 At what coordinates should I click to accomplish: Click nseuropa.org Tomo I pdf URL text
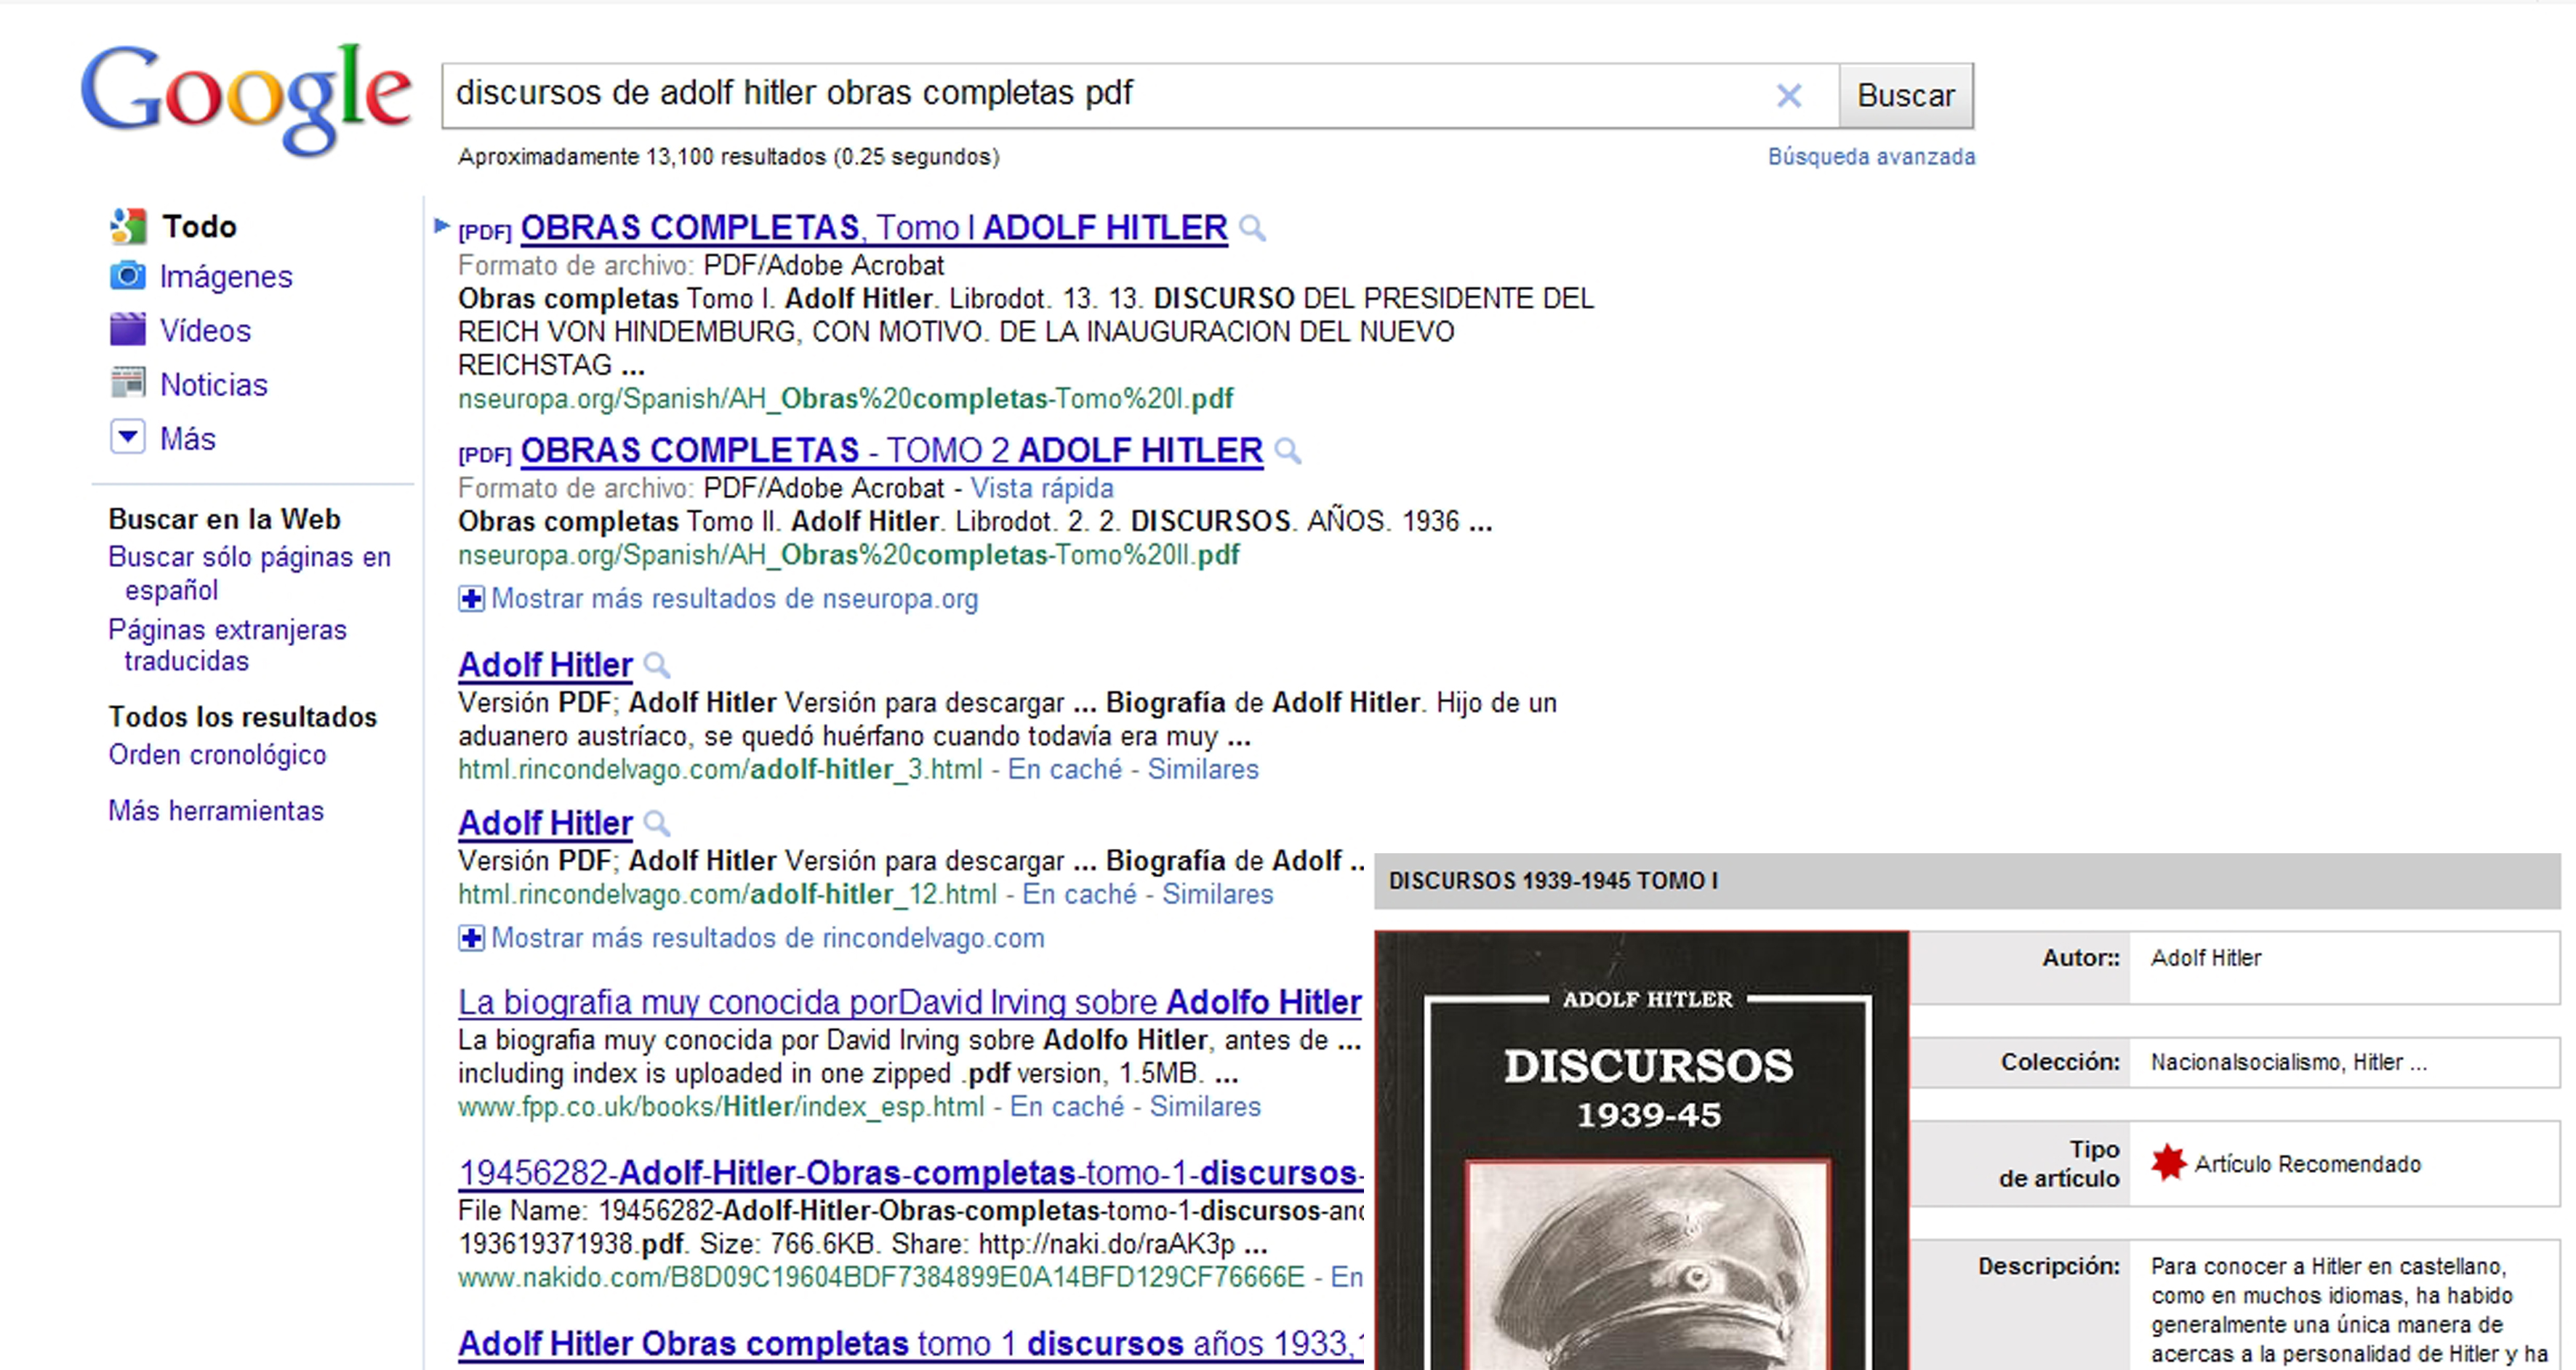click(846, 400)
